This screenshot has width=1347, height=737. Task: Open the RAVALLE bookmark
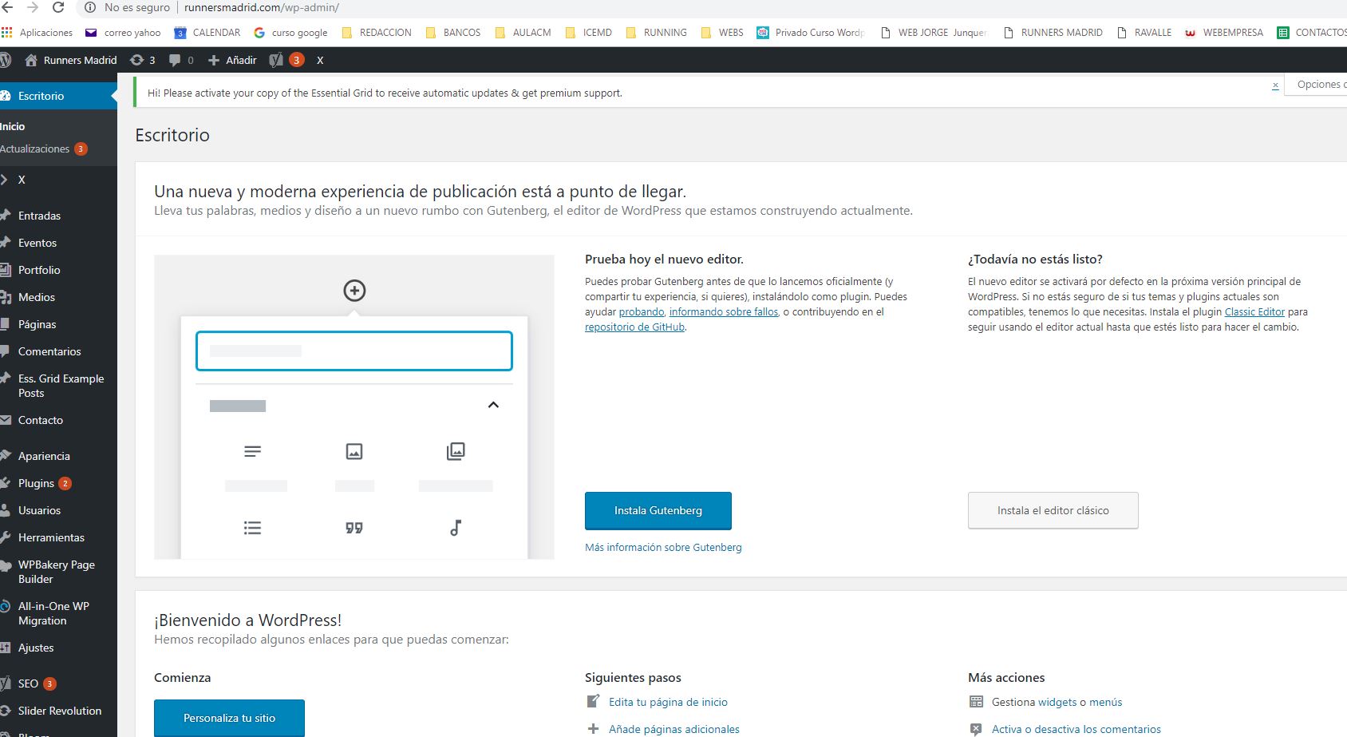pyautogui.click(x=1144, y=33)
